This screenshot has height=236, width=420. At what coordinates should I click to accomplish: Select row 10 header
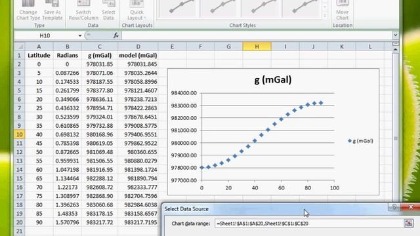coord(19,134)
